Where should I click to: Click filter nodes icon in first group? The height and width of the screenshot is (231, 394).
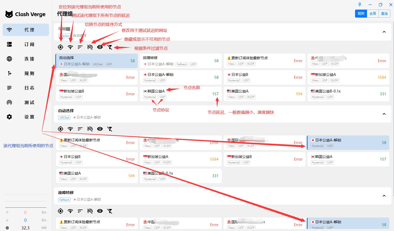(x=110, y=47)
